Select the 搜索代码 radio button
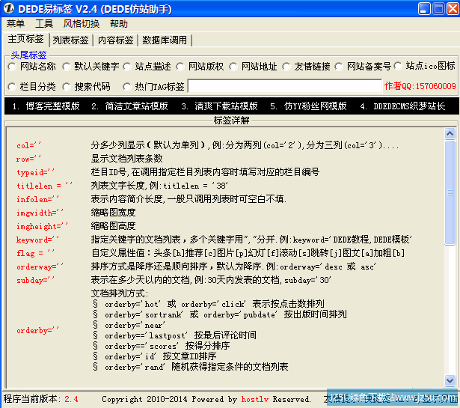Viewport: 460px width, 408px height. 67,87
